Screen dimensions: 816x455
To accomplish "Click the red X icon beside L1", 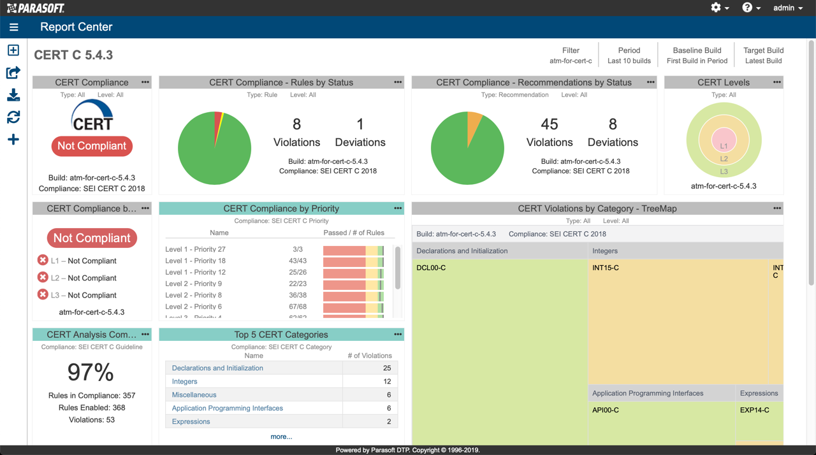I will (x=43, y=260).
